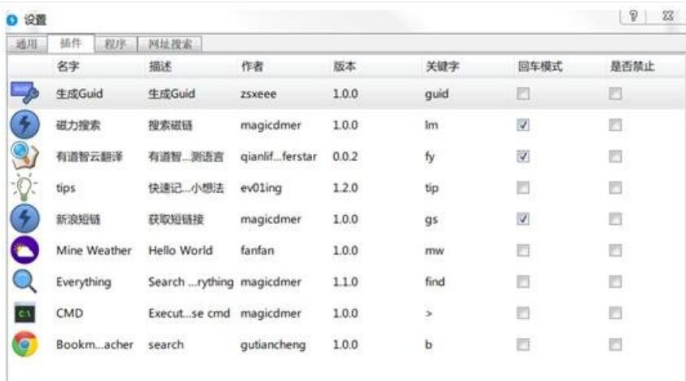Click author zsxeee cell
Image resolution: width=686 pixels, height=381 pixels.
pyautogui.click(x=258, y=94)
